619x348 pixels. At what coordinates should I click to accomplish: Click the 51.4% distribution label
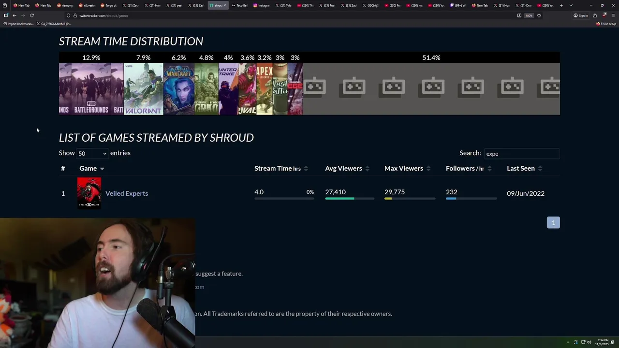click(431, 58)
